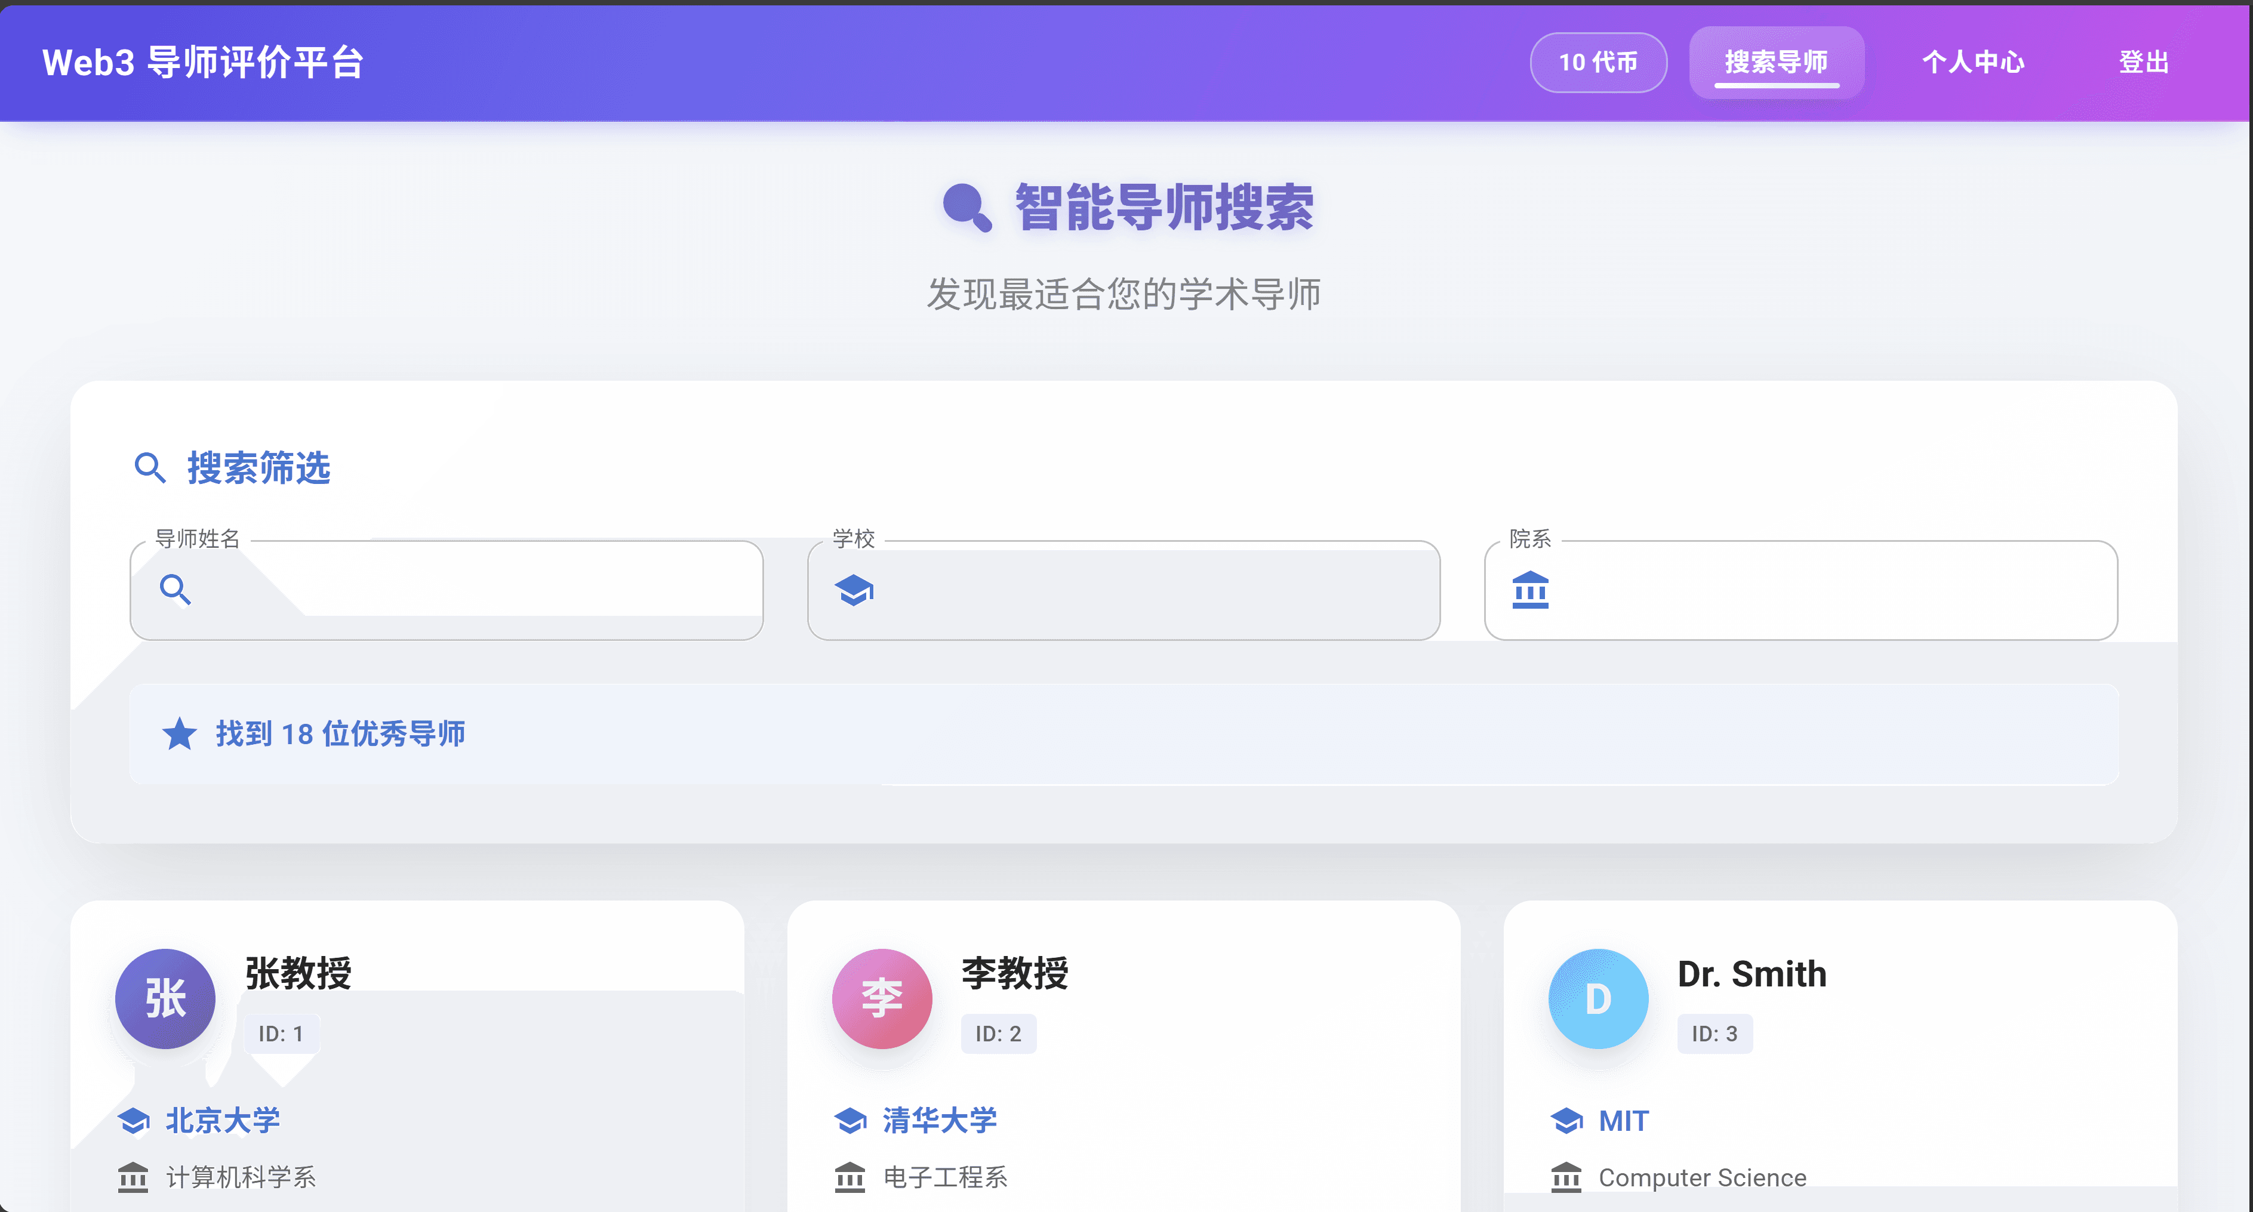Open 个人中心 from the top navigation
This screenshot has height=1212, width=2253.
point(1973,62)
